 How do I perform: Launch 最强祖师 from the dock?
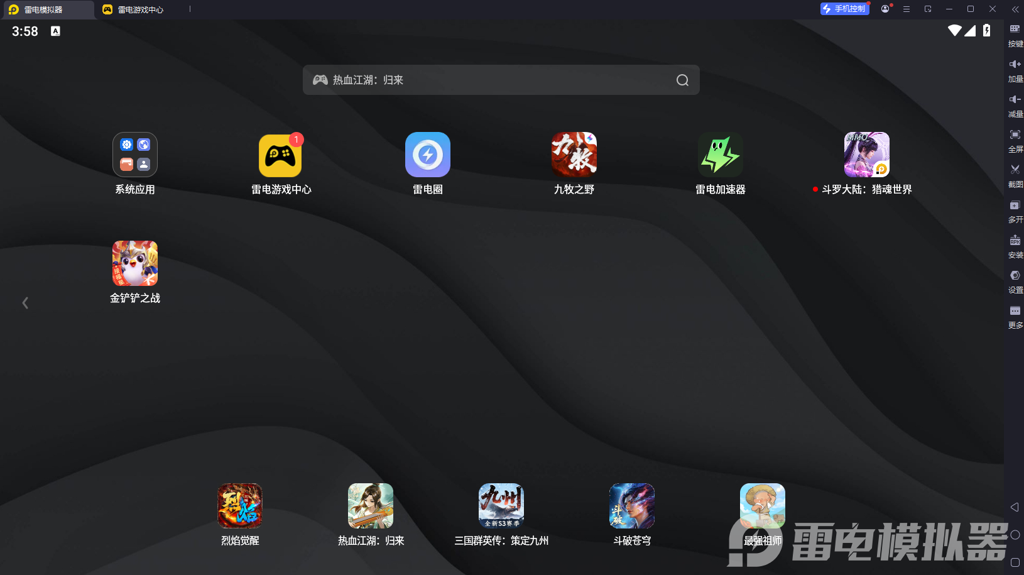[763, 506]
